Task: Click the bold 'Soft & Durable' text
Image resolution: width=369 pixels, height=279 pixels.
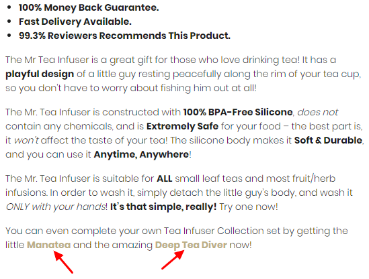Action: pyautogui.click(x=328, y=140)
